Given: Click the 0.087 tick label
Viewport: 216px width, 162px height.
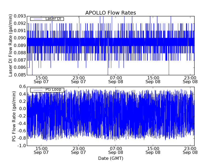Looking at the screenshot, I should tap(20, 60).
